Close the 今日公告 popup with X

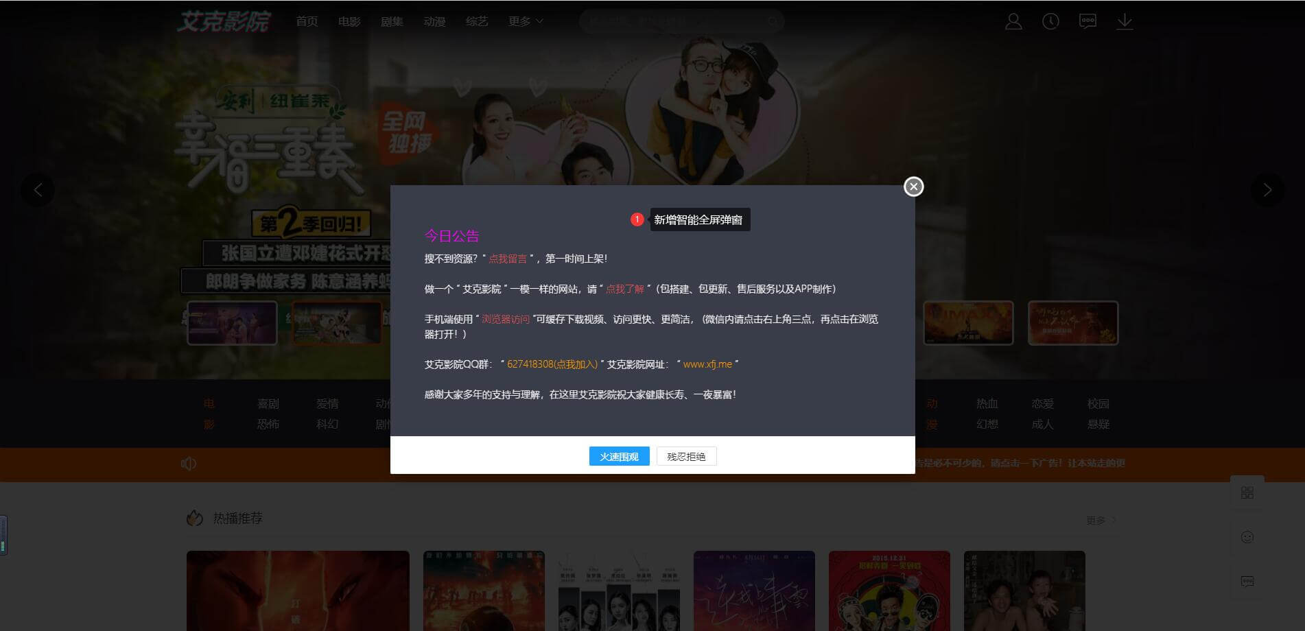(x=913, y=187)
